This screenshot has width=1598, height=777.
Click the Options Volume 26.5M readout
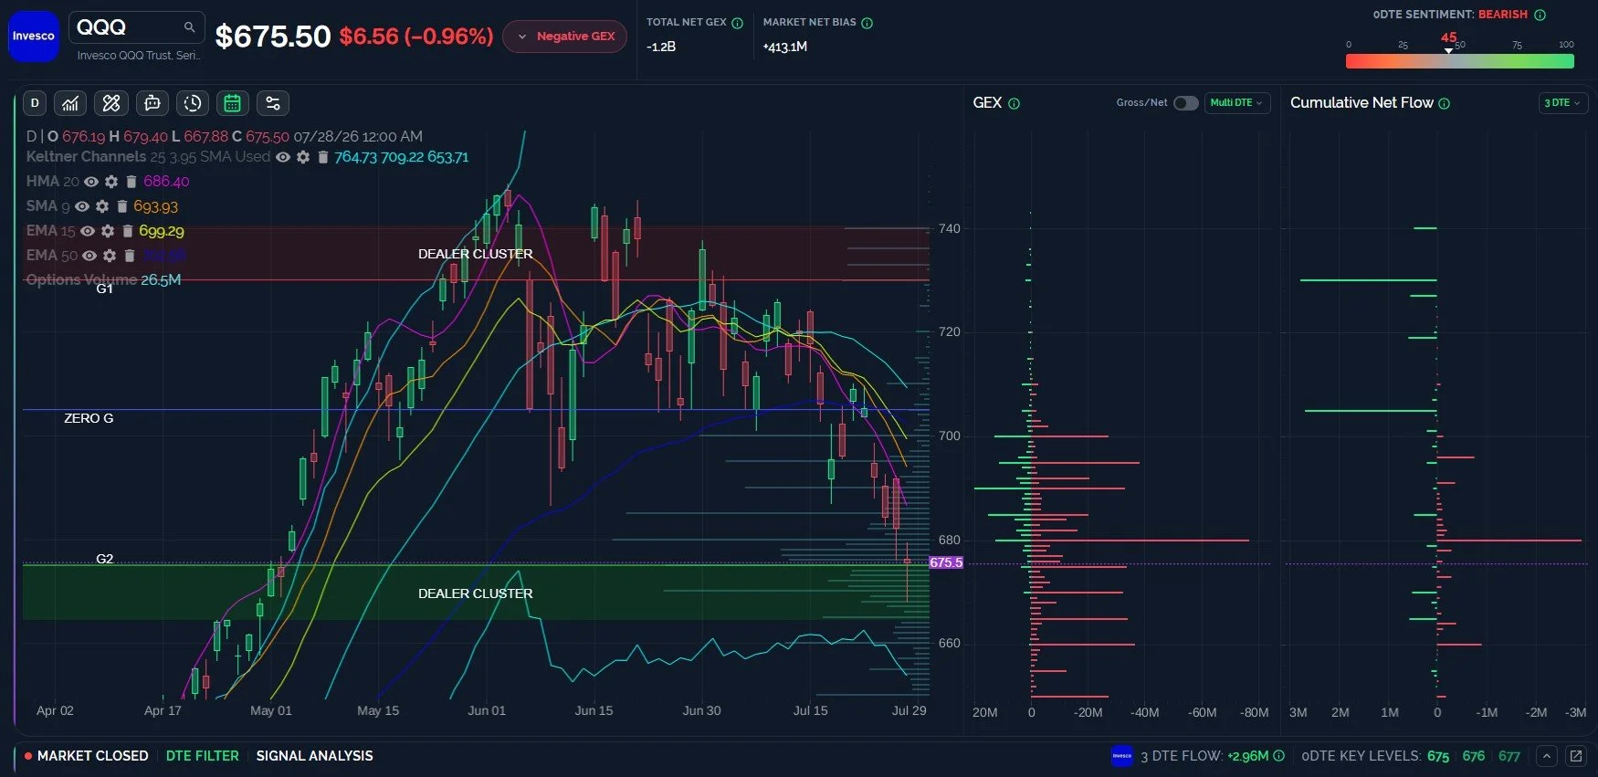click(x=103, y=280)
